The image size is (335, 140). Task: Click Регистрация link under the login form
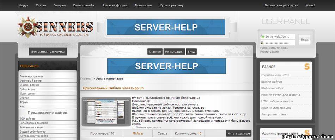269,52
